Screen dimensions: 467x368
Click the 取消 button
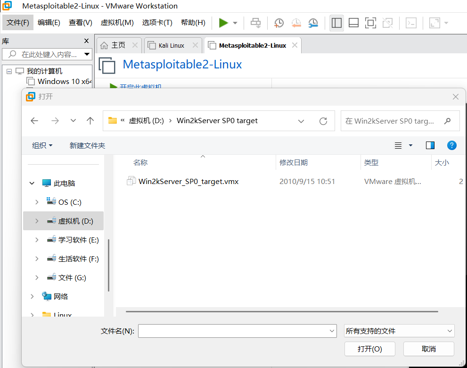[x=428, y=349]
